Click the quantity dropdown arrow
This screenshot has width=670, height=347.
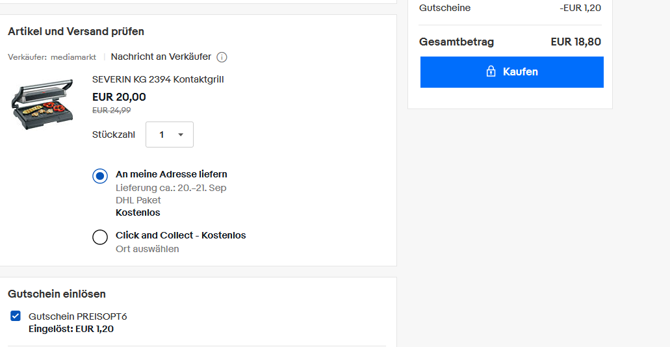click(181, 135)
